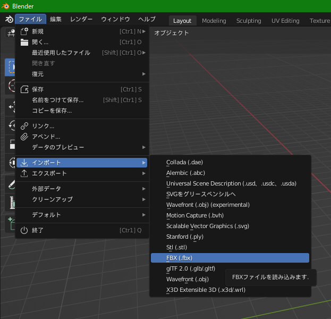Screen dimensions: 331x319
Task: Expand the 復元 submenu
Action: pos(82,74)
